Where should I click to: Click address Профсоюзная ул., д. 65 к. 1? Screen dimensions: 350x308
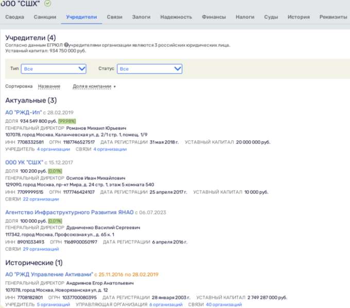84,235
